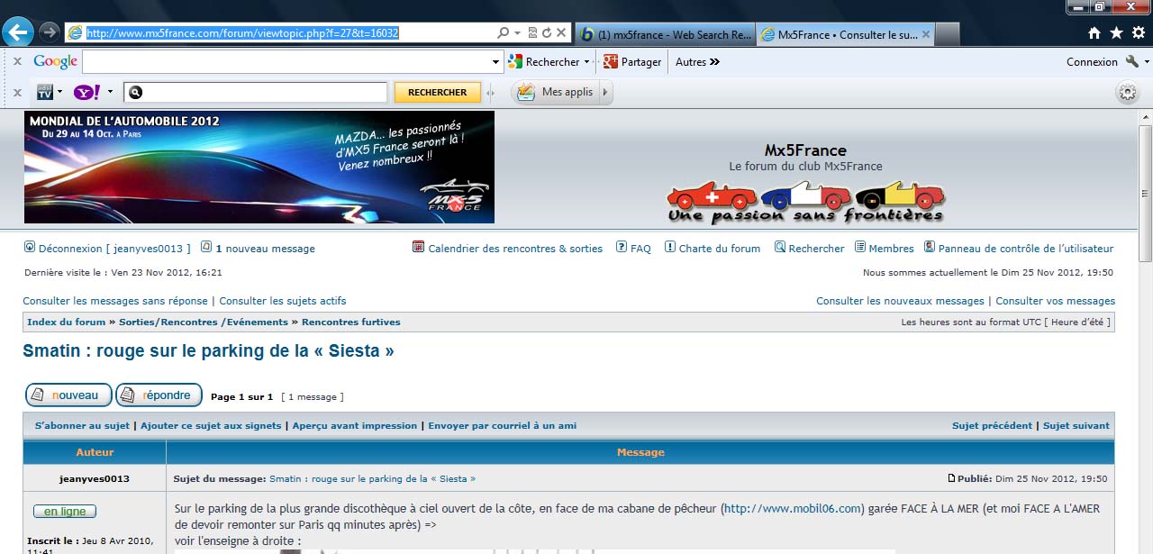This screenshot has height=554, width=1153.
Task: Open the Mes applis toolbar button
Action: tap(555, 92)
